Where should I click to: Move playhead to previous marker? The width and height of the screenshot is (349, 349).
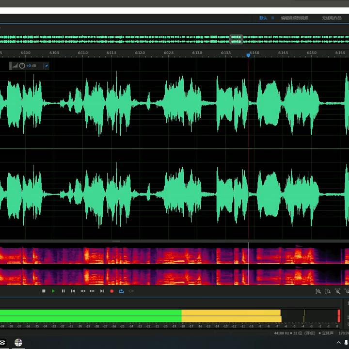tap(73, 291)
